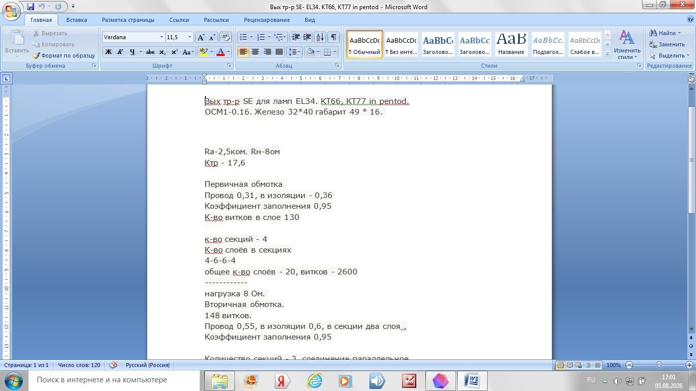Toggle bold formatting (Ж)
696x391 pixels.
[x=109, y=52]
